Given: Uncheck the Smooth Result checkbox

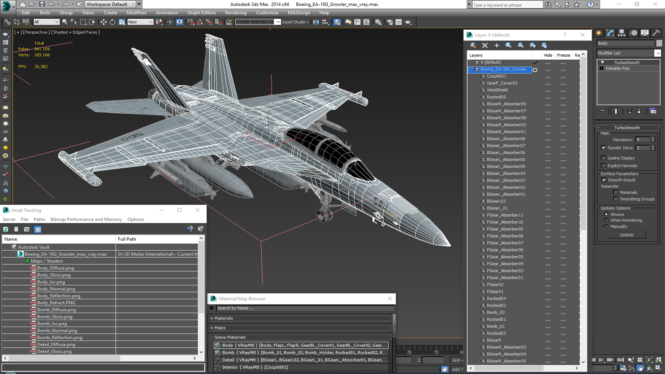Looking at the screenshot, I should pos(604,180).
